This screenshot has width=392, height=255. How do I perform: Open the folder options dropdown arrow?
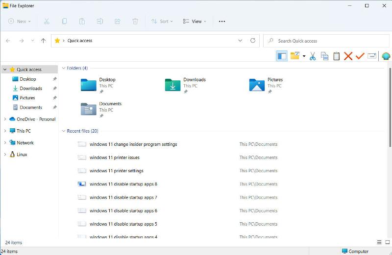(x=304, y=56)
